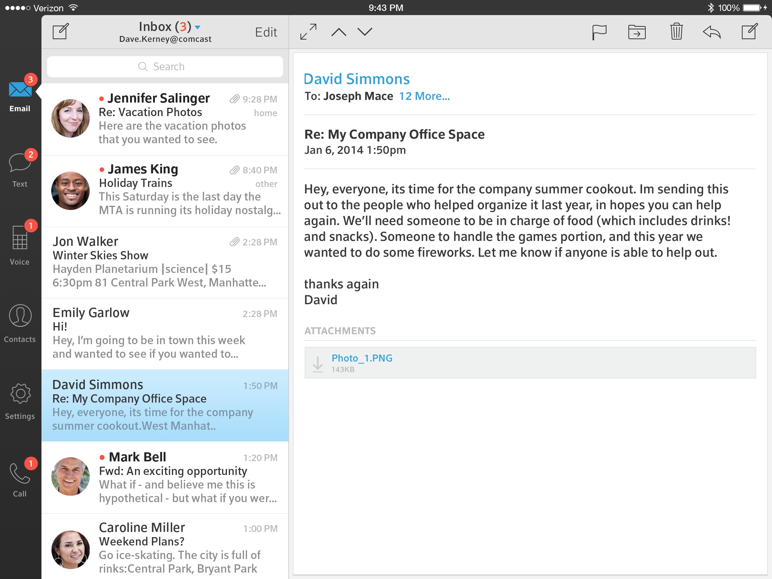The image size is (772, 579).
Task: Click the 9:43 PM clock in status bar
Action: point(386,8)
